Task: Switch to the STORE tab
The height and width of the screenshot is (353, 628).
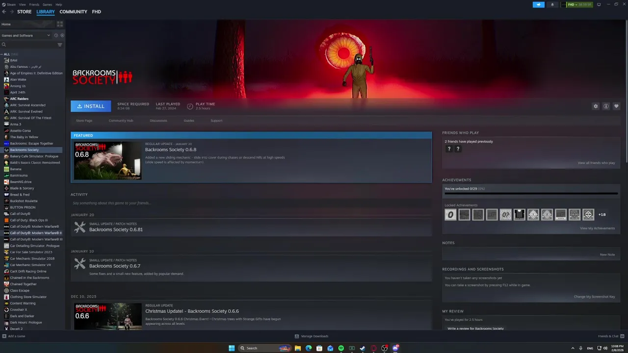Action: pyautogui.click(x=24, y=12)
